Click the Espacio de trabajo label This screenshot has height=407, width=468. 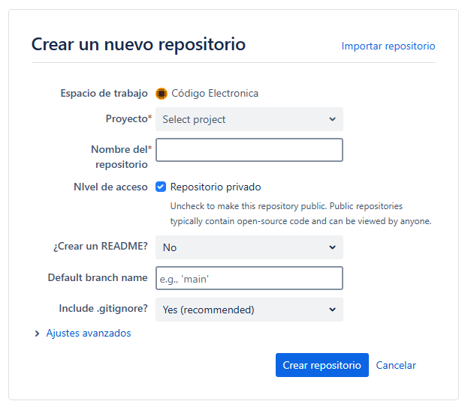104,94
